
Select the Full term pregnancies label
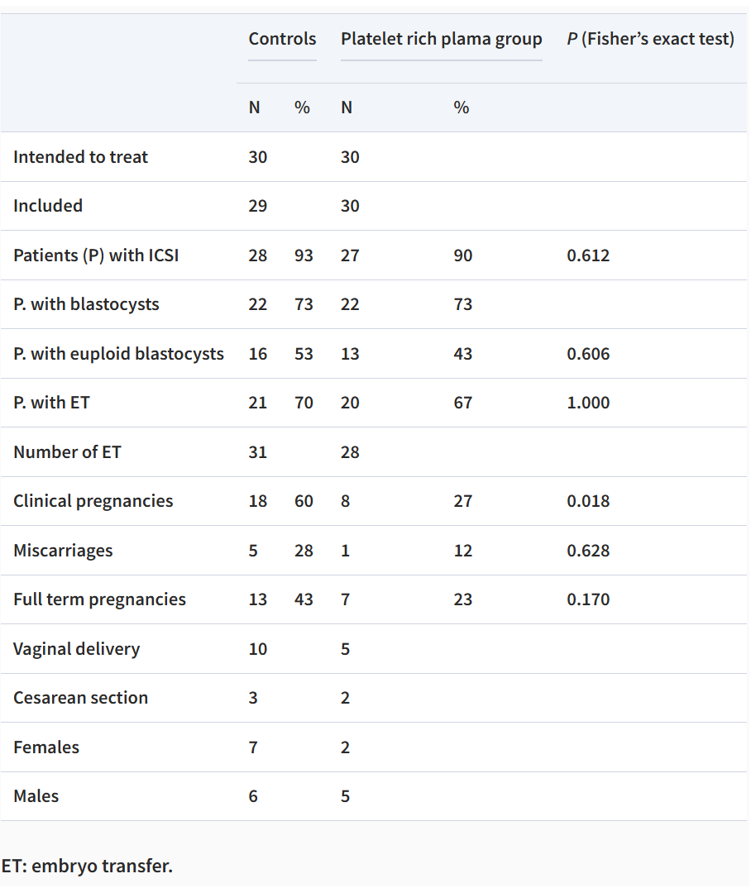[x=99, y=599]
